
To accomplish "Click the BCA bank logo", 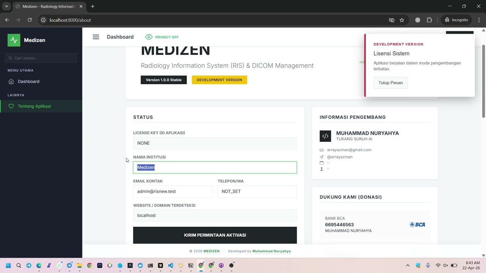I will [417, 224].
